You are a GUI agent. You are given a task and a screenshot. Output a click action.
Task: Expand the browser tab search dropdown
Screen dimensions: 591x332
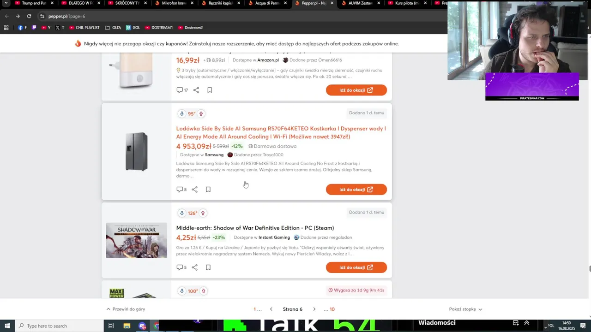coord(6,3)
